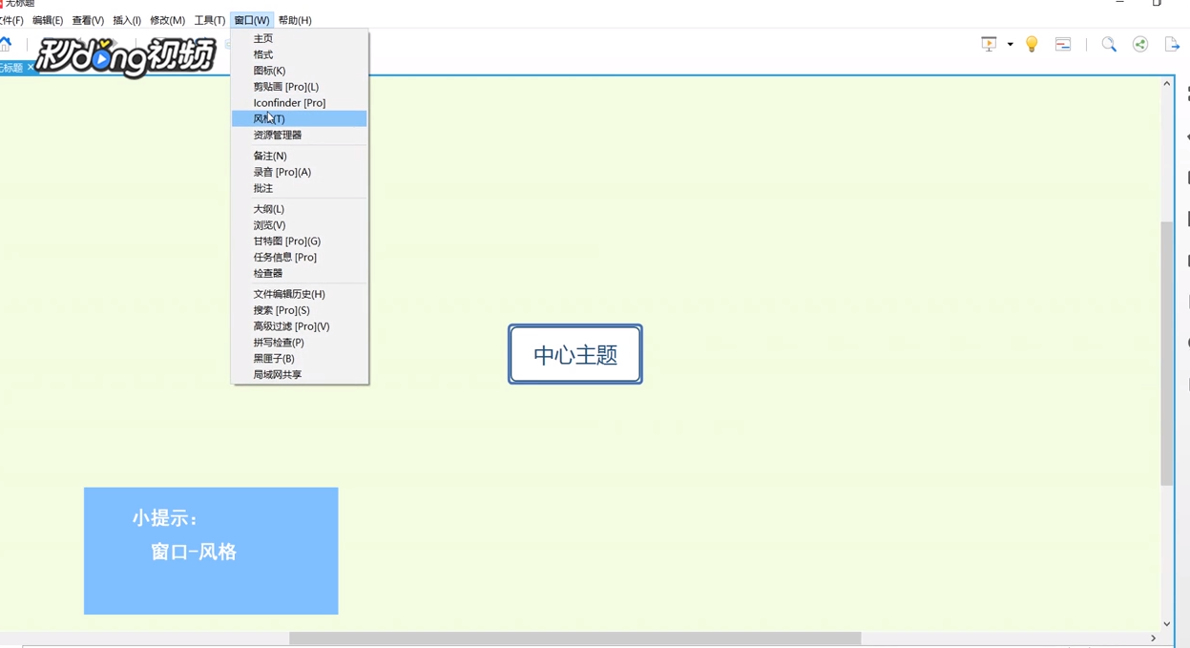Select the 中心主题 central topic node

[575, 354]
